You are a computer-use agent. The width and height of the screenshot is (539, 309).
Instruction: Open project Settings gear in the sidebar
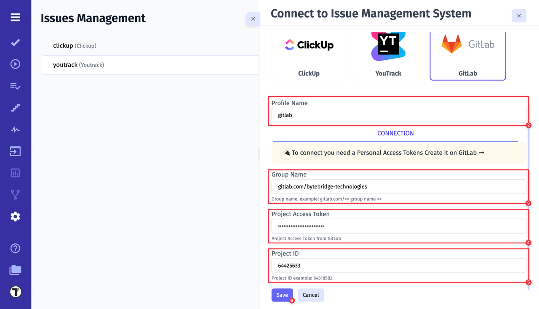click(15, 216)
